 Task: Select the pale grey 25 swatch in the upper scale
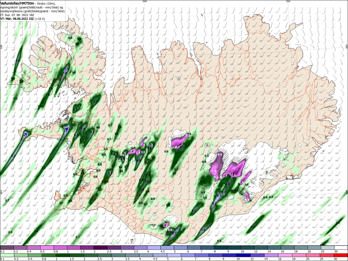tap(328, 248)
